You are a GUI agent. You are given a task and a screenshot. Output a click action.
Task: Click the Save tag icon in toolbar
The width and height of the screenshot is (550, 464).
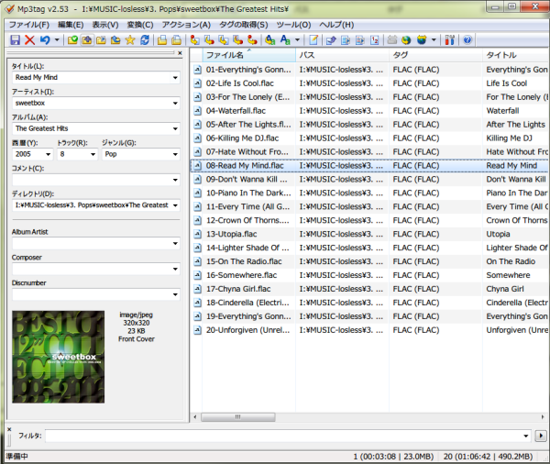tap(15, 40)
